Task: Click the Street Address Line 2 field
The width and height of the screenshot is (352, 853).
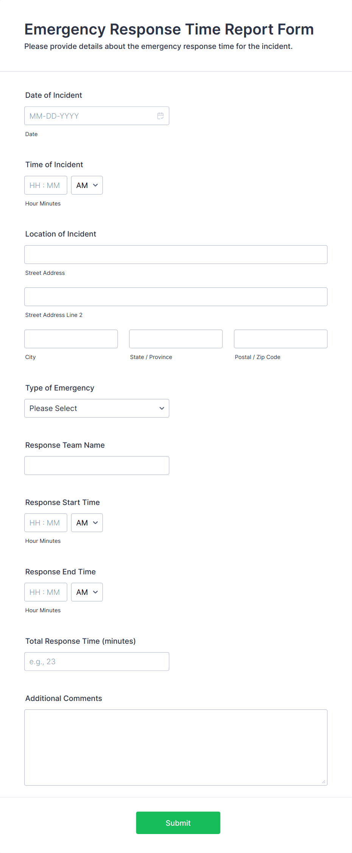Action: click(x=176, y=297)
